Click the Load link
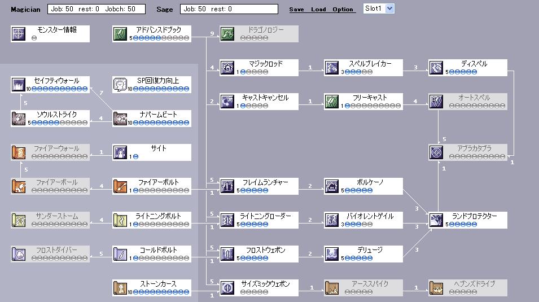 coord(318,9)
